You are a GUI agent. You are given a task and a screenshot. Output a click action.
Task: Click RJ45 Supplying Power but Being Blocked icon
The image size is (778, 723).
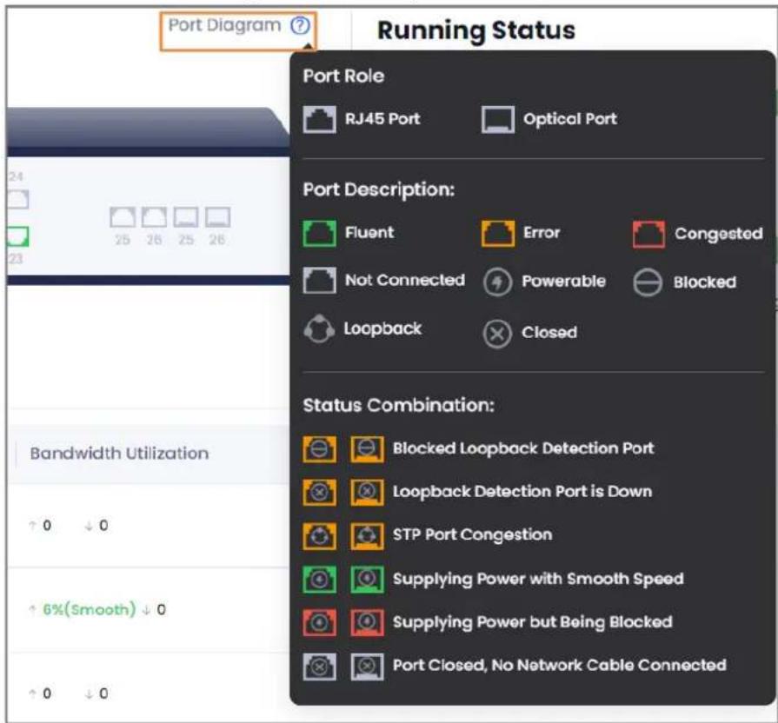320,622
